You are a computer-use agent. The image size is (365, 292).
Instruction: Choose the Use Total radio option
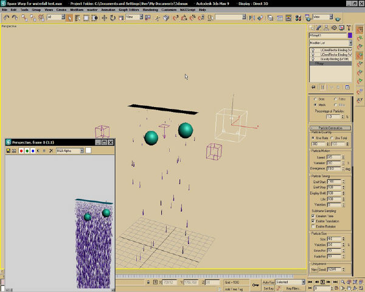coord(332,138)
